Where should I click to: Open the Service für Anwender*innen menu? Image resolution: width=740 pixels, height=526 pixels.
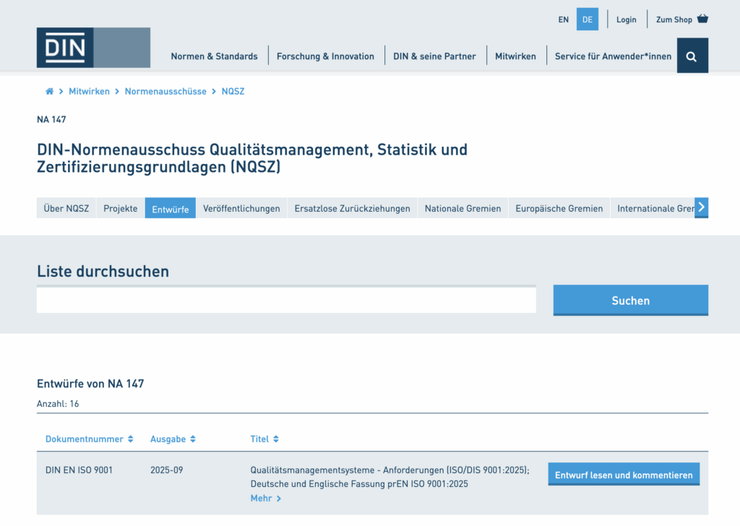coord(613,56)
